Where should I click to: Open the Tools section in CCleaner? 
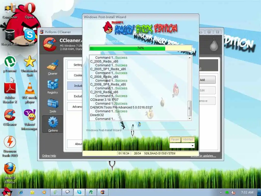[x=53, y=105]
